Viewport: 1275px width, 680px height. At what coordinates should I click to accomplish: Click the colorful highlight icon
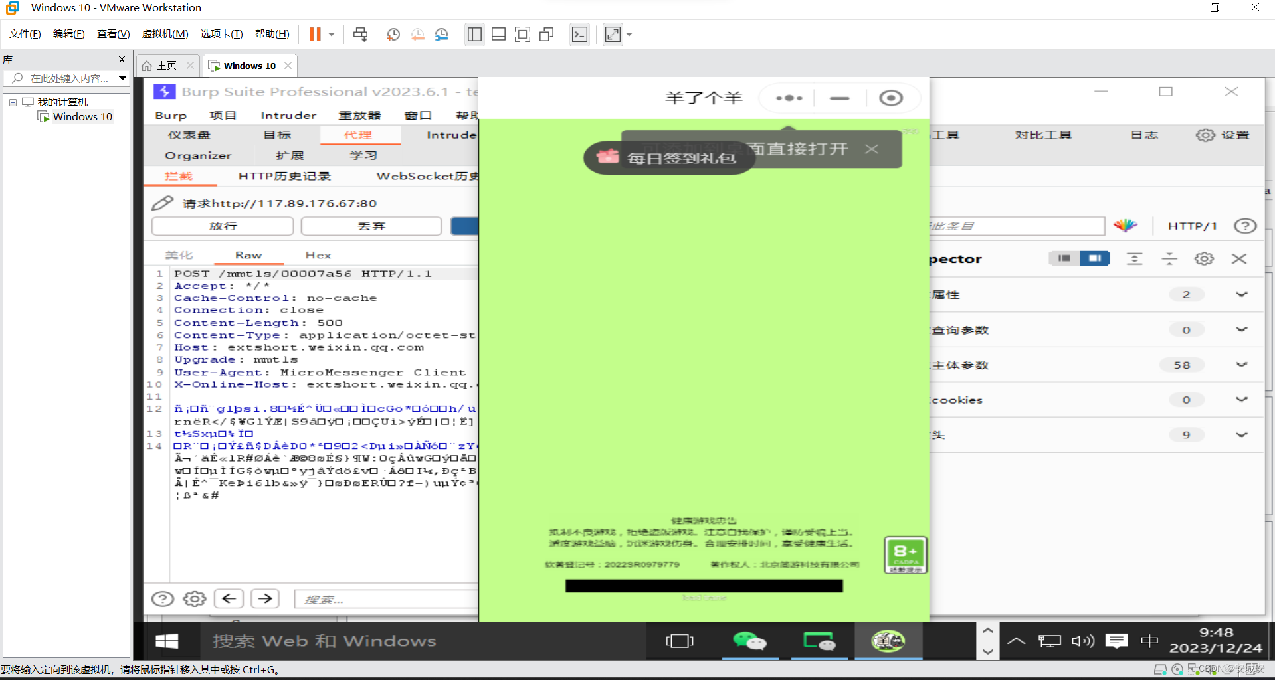[x=1126, y=226]
